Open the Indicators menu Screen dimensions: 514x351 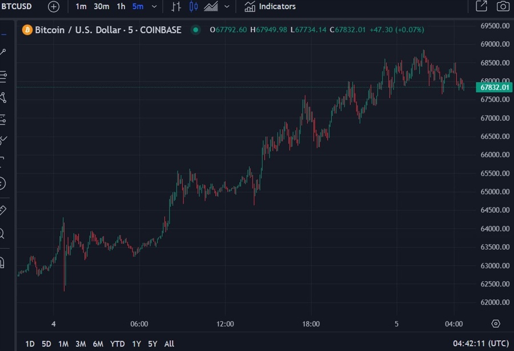pyautogui.click(x=270, y=6)
